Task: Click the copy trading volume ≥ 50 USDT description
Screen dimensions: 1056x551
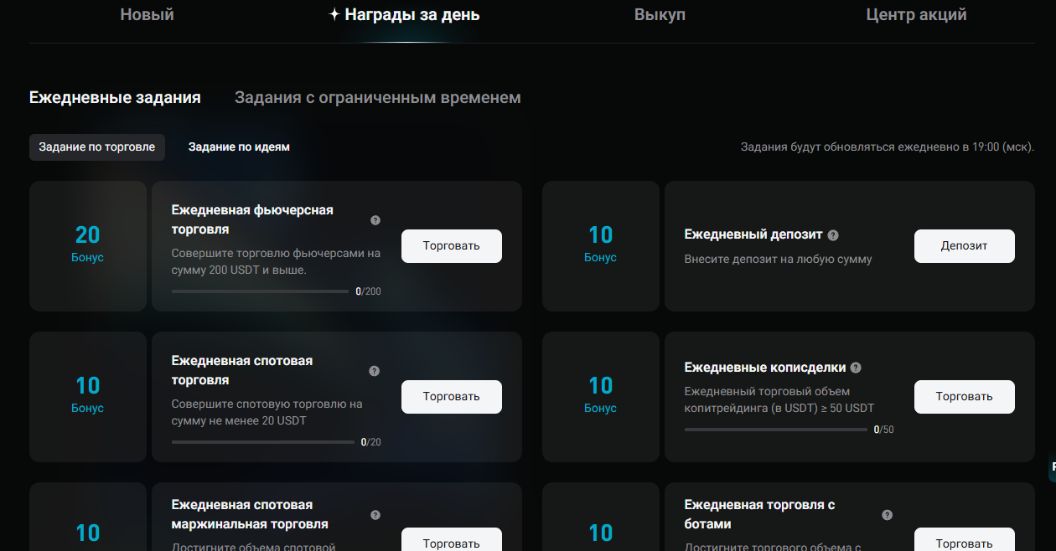Action: pyautogui.click(x=779, y=399)
